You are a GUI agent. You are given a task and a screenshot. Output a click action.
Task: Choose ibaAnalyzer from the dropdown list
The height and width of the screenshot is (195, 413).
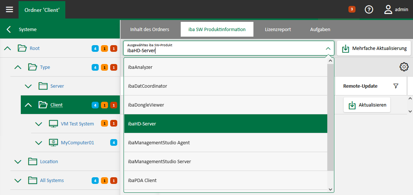226,67
